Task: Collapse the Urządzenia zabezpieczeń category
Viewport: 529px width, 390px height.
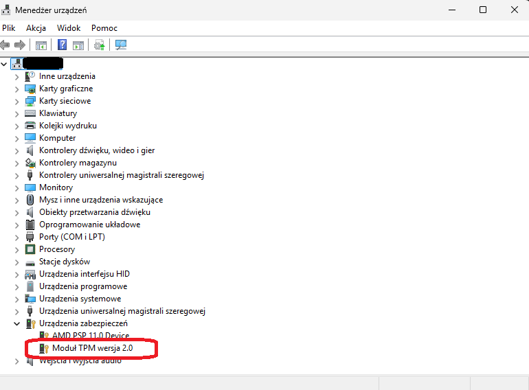Action: (17, 323)
